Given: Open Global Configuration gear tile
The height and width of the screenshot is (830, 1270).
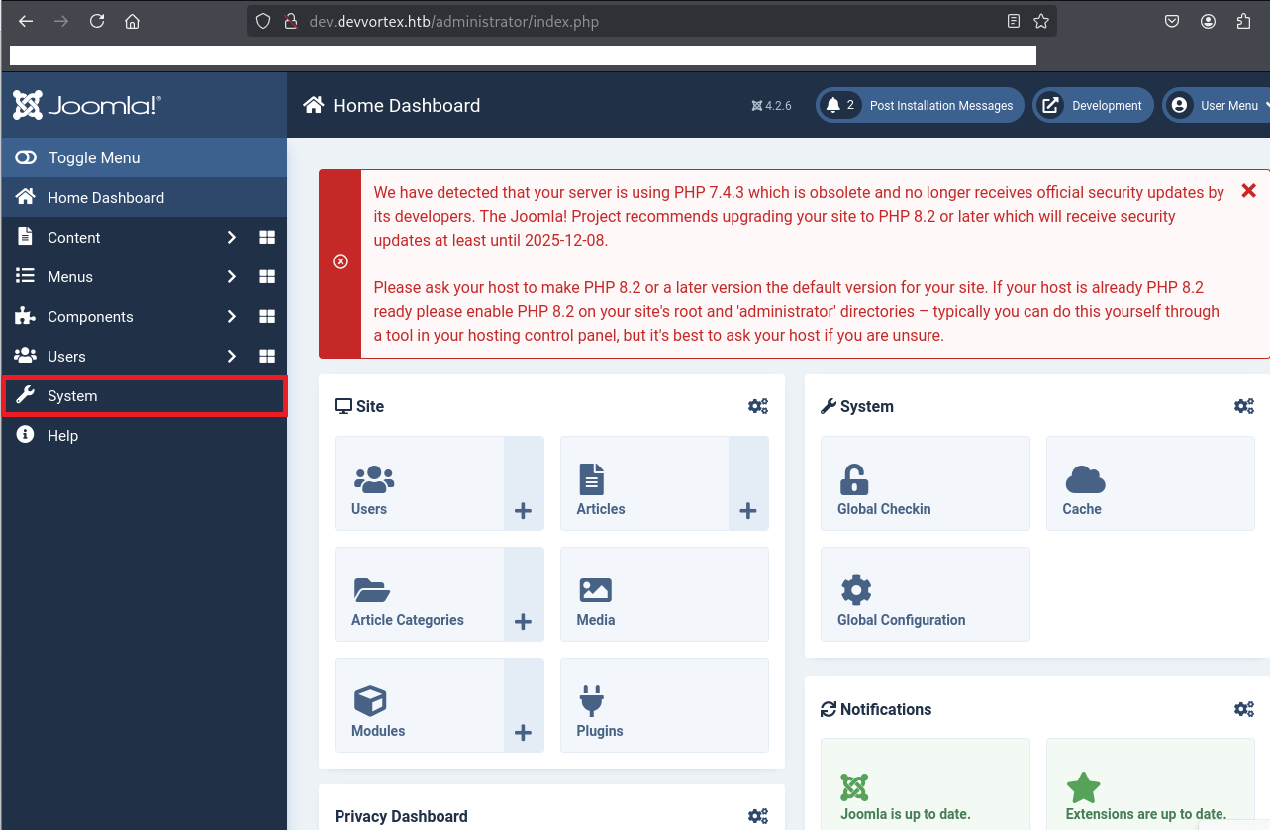Looking at the screenshot, I should click(856, 591).
